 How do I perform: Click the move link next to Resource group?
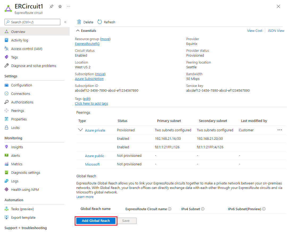[105, 39]
